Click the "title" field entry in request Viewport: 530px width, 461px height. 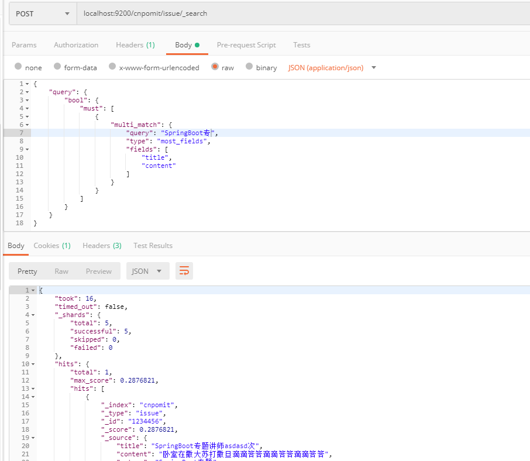pyautogui.click(x=155, y=157)
